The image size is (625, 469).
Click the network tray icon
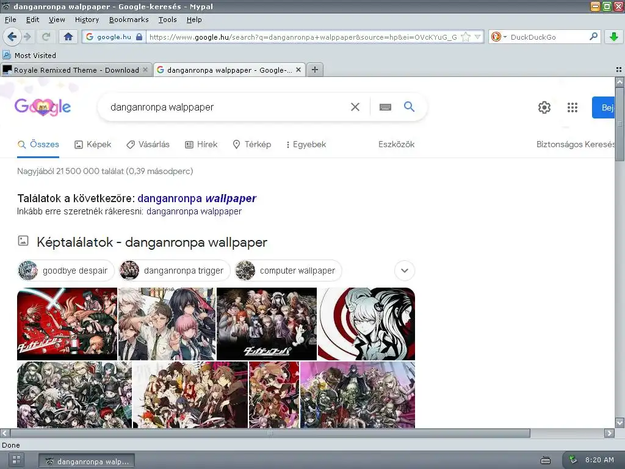[573, 460]
